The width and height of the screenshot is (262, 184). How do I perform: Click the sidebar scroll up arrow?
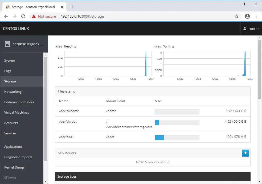tap(46, 55)
